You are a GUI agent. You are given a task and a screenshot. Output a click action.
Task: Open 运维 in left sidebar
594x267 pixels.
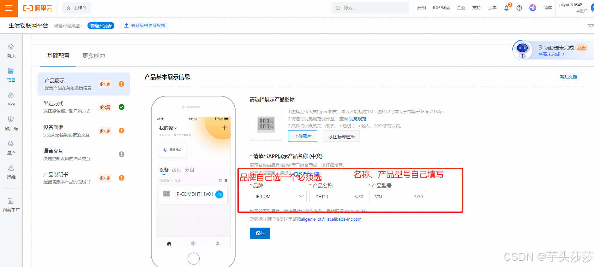(11, 172)
